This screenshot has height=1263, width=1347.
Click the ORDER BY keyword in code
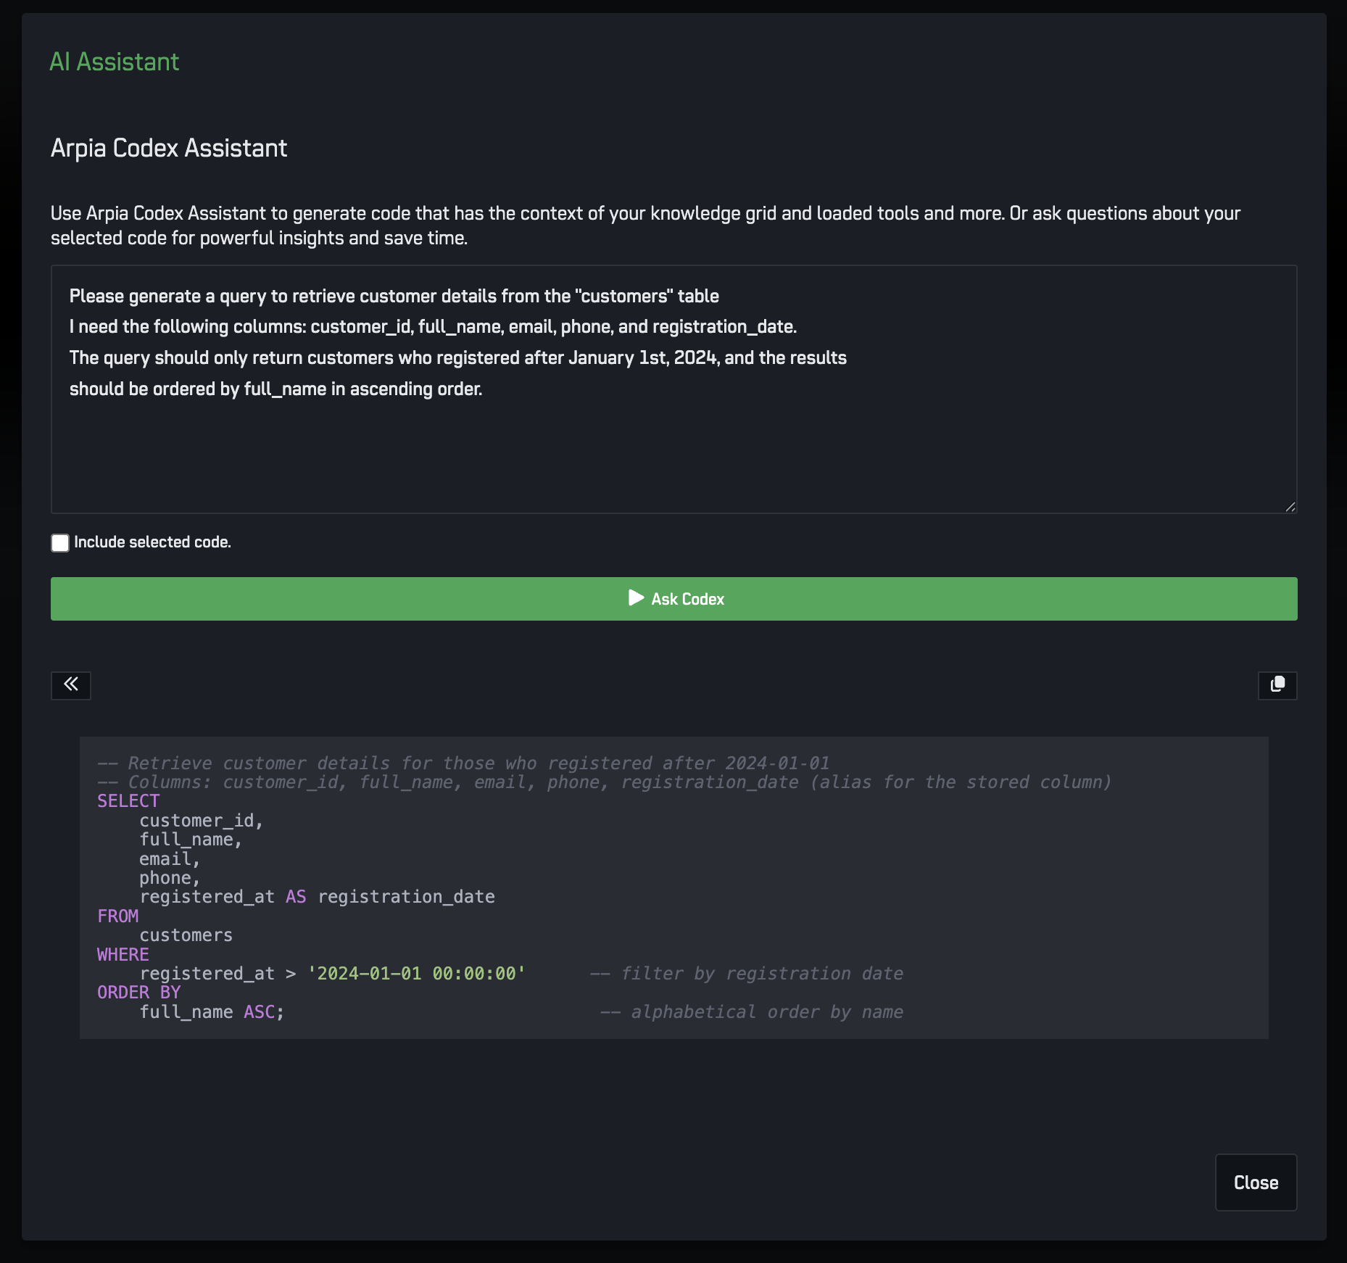point(139,993)
